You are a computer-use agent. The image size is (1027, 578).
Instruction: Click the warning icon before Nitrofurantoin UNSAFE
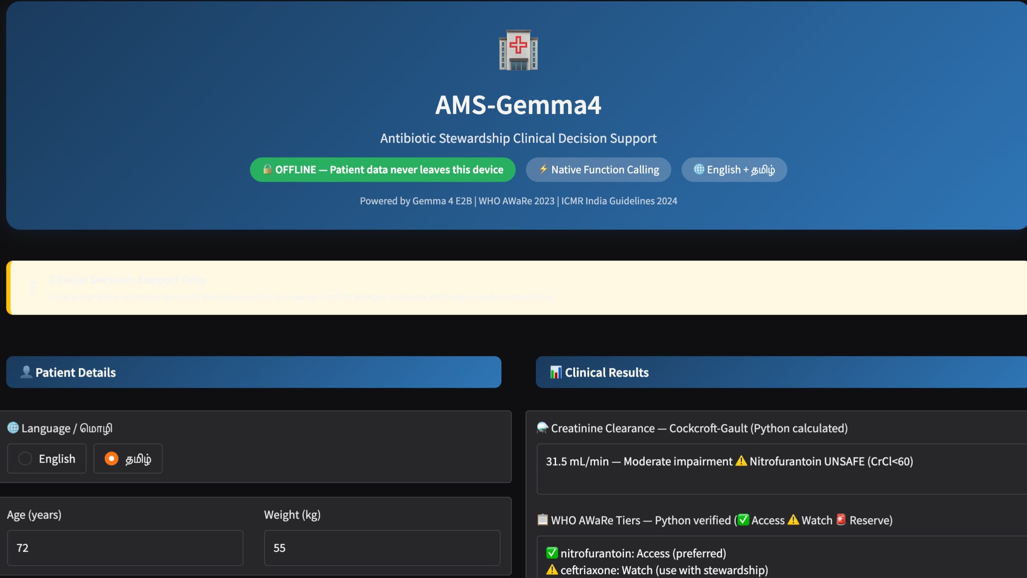coord(741,461)
